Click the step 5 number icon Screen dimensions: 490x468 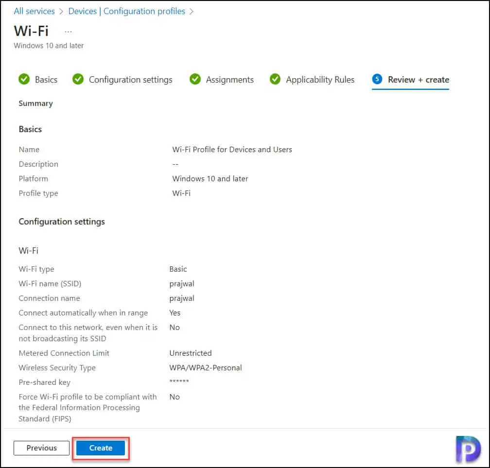click(377, 79)
